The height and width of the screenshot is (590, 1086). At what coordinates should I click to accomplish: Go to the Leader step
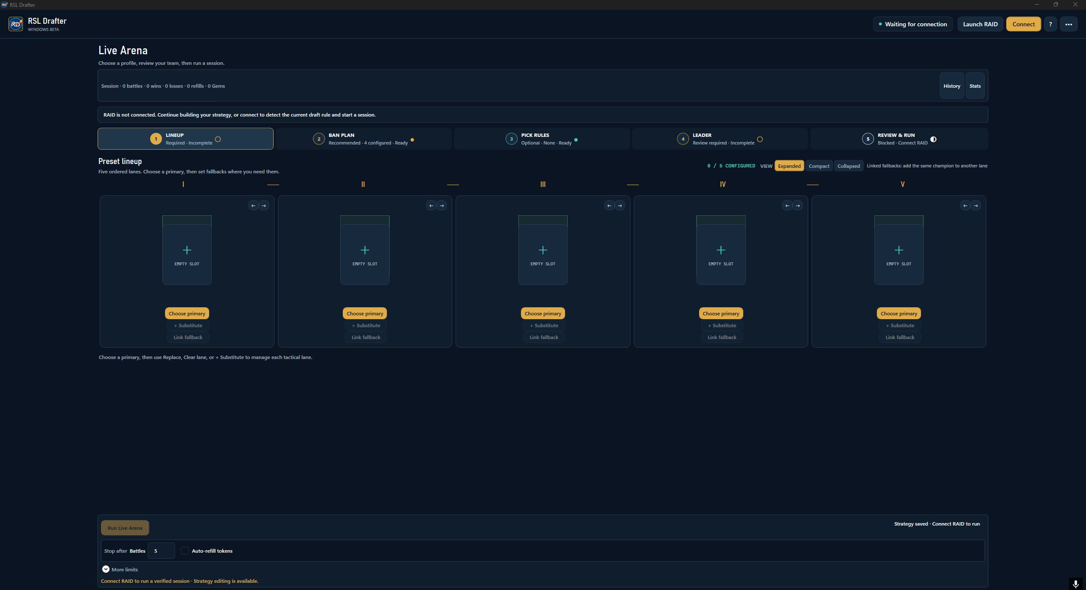click(720, 139)
